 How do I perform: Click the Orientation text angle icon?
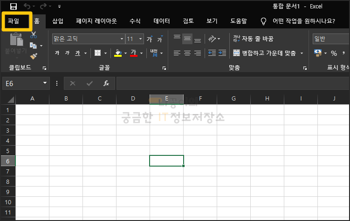tap(212, 39)
